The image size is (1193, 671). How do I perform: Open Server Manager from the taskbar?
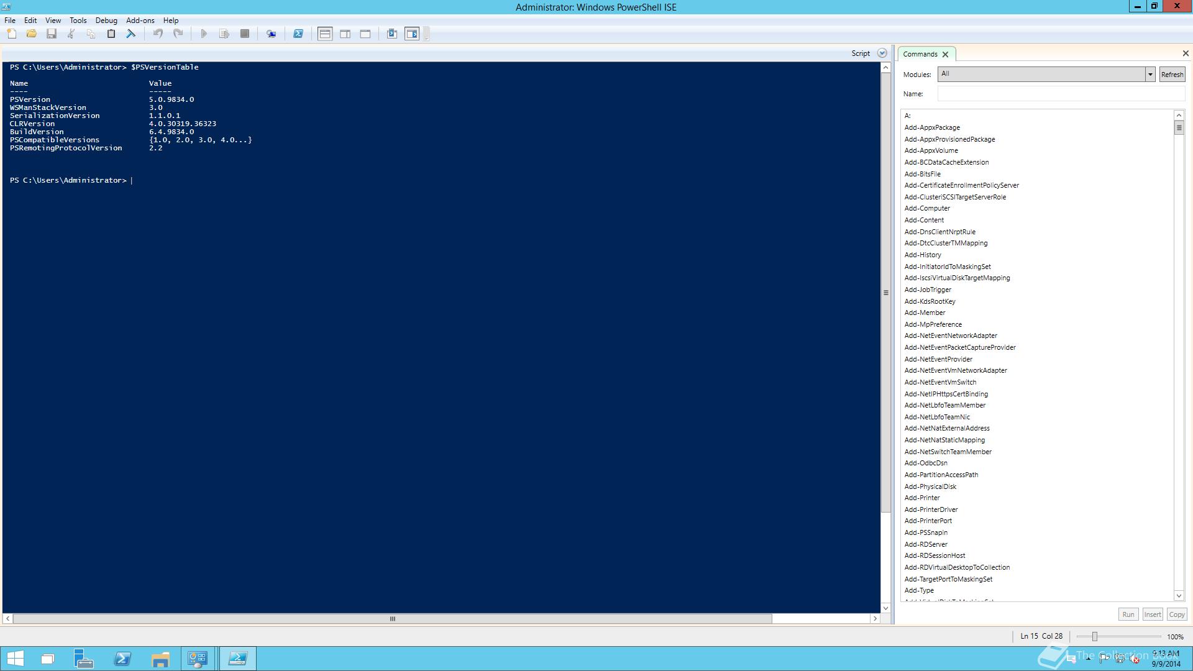tap(84, 659)
